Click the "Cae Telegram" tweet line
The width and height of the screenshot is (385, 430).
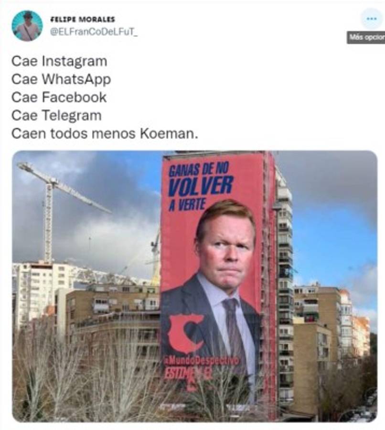(56, 116)
